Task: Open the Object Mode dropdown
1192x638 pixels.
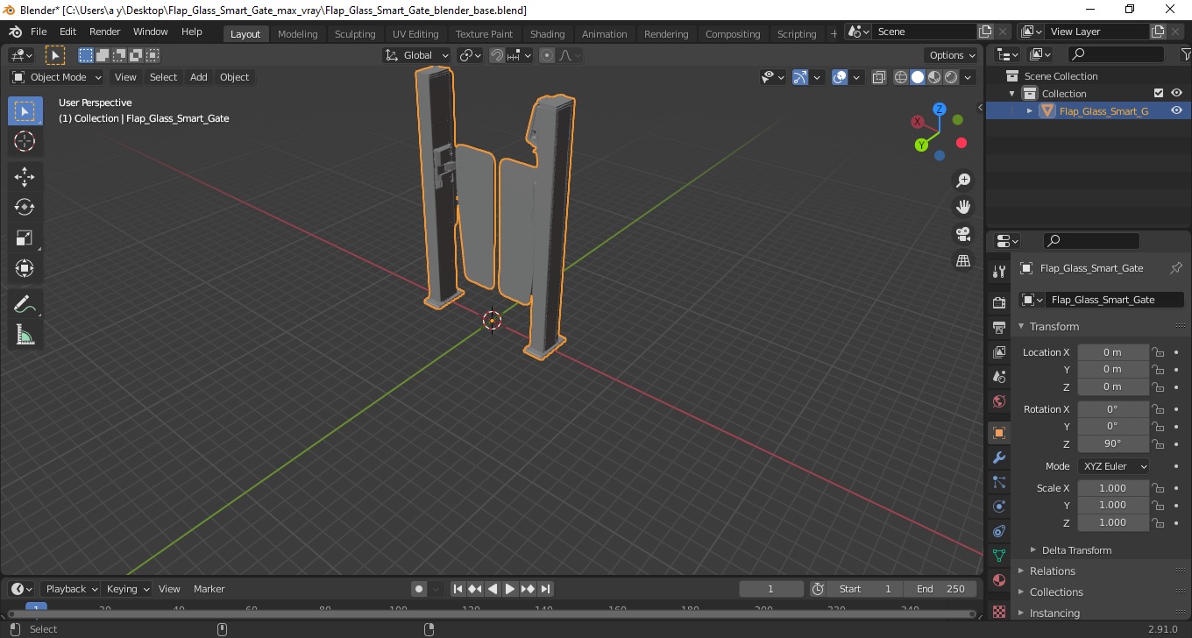Action: [56, 77]
